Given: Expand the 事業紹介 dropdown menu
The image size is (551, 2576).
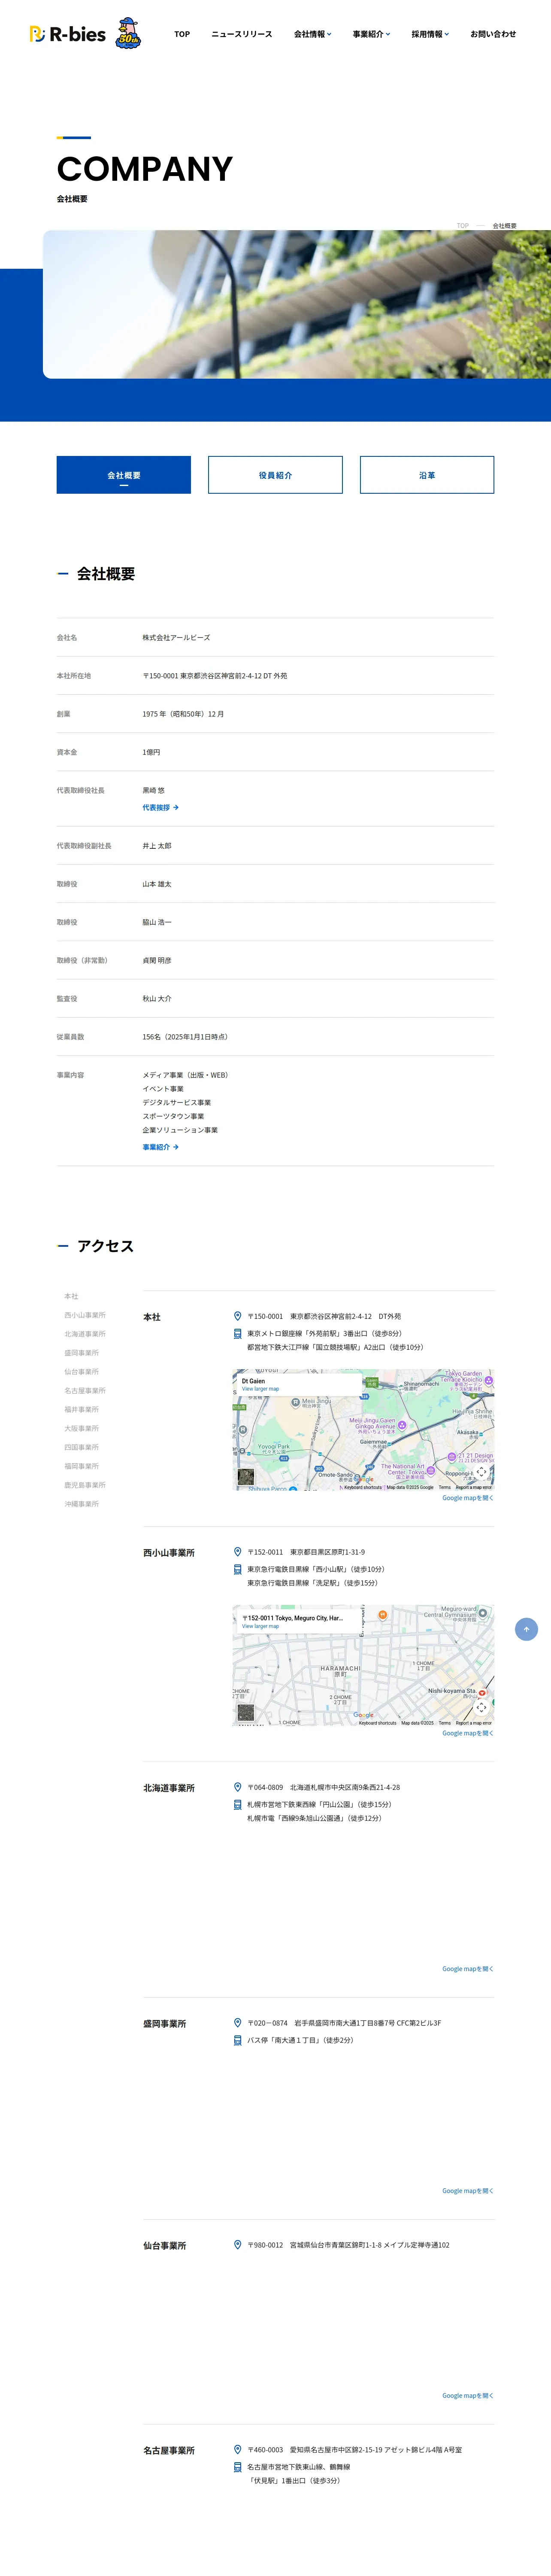Looking at the screenshot, I should 371,34.
